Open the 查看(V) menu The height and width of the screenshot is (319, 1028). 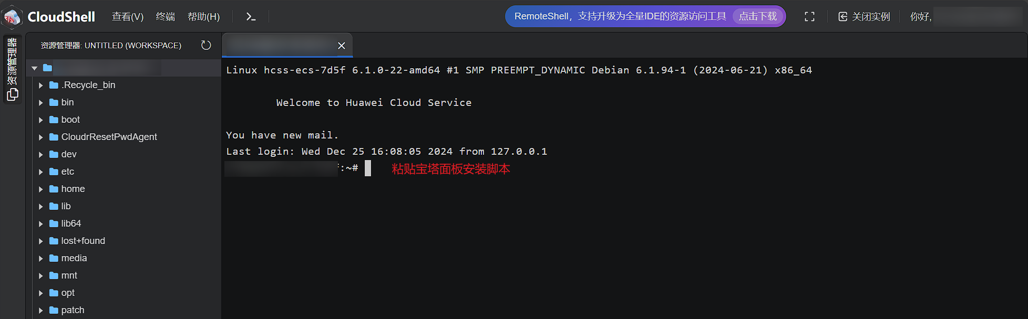(128, 17)
